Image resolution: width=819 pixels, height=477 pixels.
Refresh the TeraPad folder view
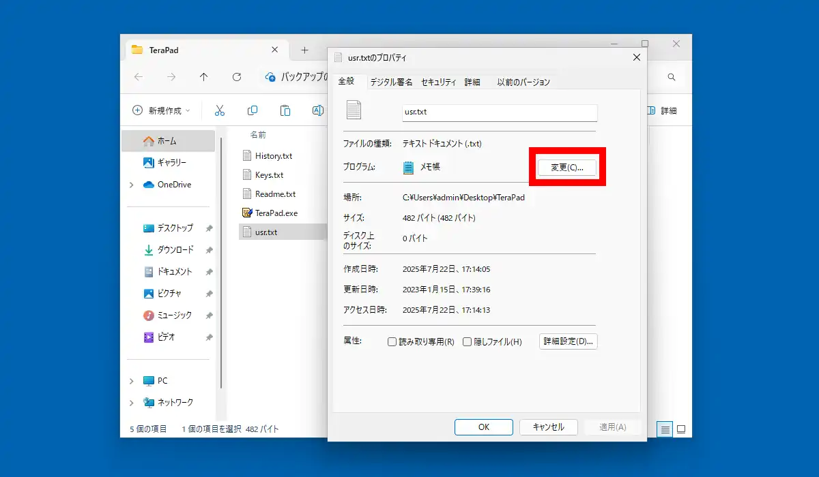(237, 77)
